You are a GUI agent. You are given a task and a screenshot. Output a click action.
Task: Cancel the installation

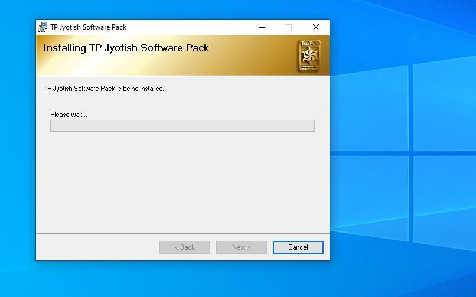tap(298, 247)
